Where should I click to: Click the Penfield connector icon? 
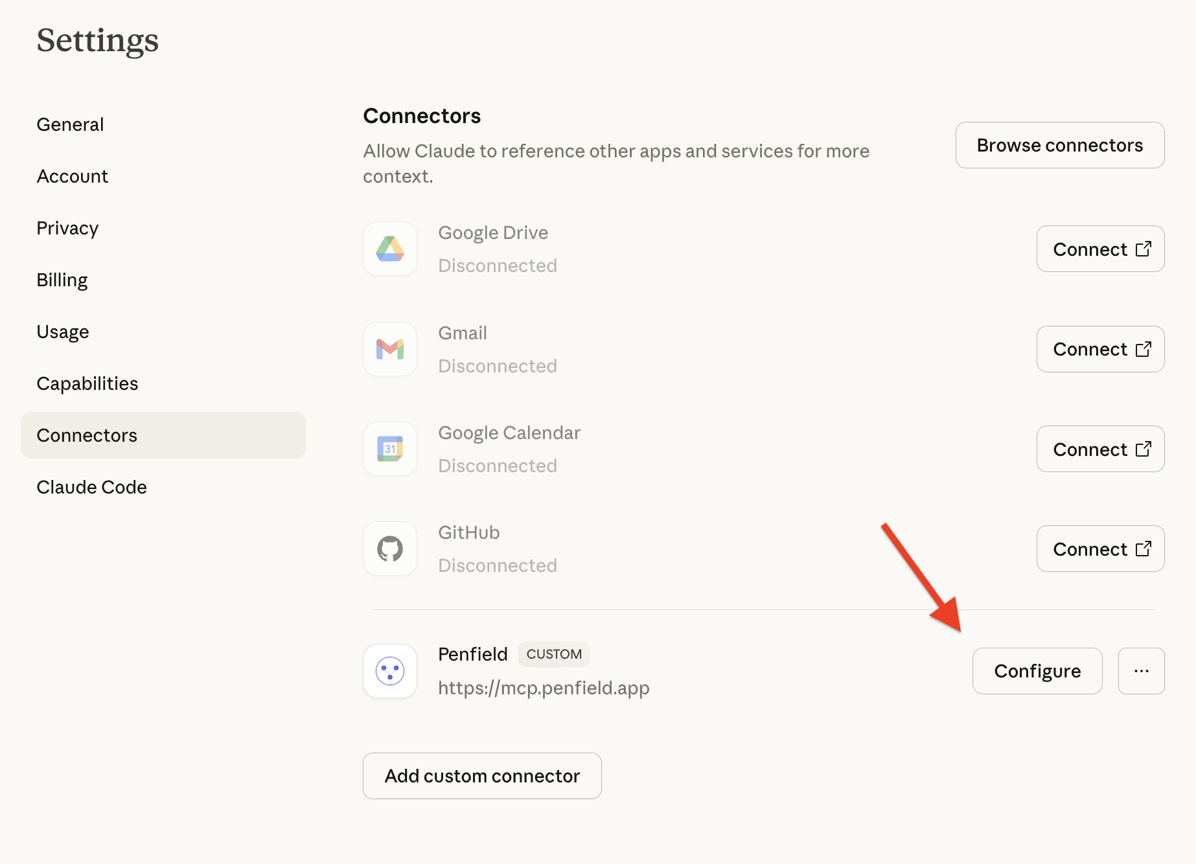click(390, 671)
